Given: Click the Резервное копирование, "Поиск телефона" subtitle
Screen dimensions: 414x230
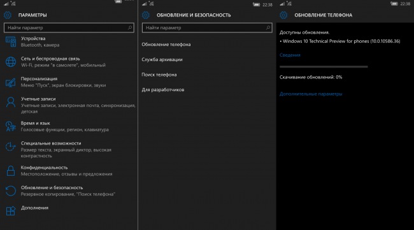Looking at the screenshot, I should pyautogui.click(x=68, y=194).
